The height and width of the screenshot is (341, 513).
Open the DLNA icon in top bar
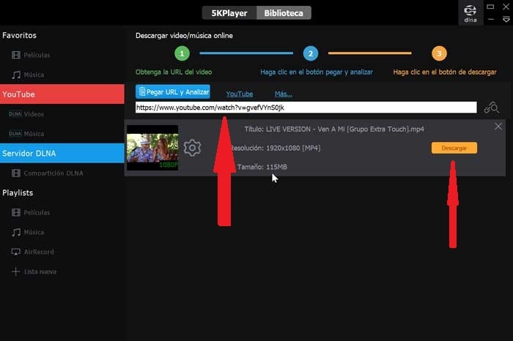pyautogui.click(x=470, y=13)
